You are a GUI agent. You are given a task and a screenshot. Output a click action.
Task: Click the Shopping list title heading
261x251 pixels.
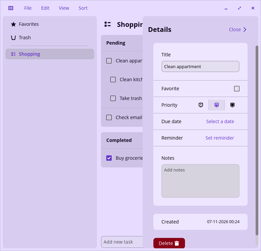[130, 24]
